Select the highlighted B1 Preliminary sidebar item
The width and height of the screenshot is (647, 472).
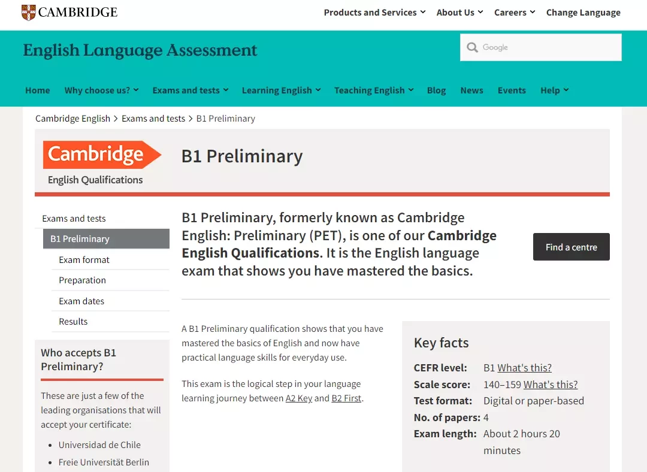click(106, 238)
